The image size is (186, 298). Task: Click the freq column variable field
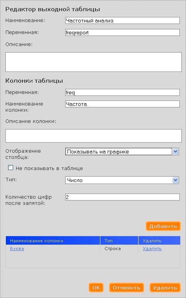click(122, 92)
